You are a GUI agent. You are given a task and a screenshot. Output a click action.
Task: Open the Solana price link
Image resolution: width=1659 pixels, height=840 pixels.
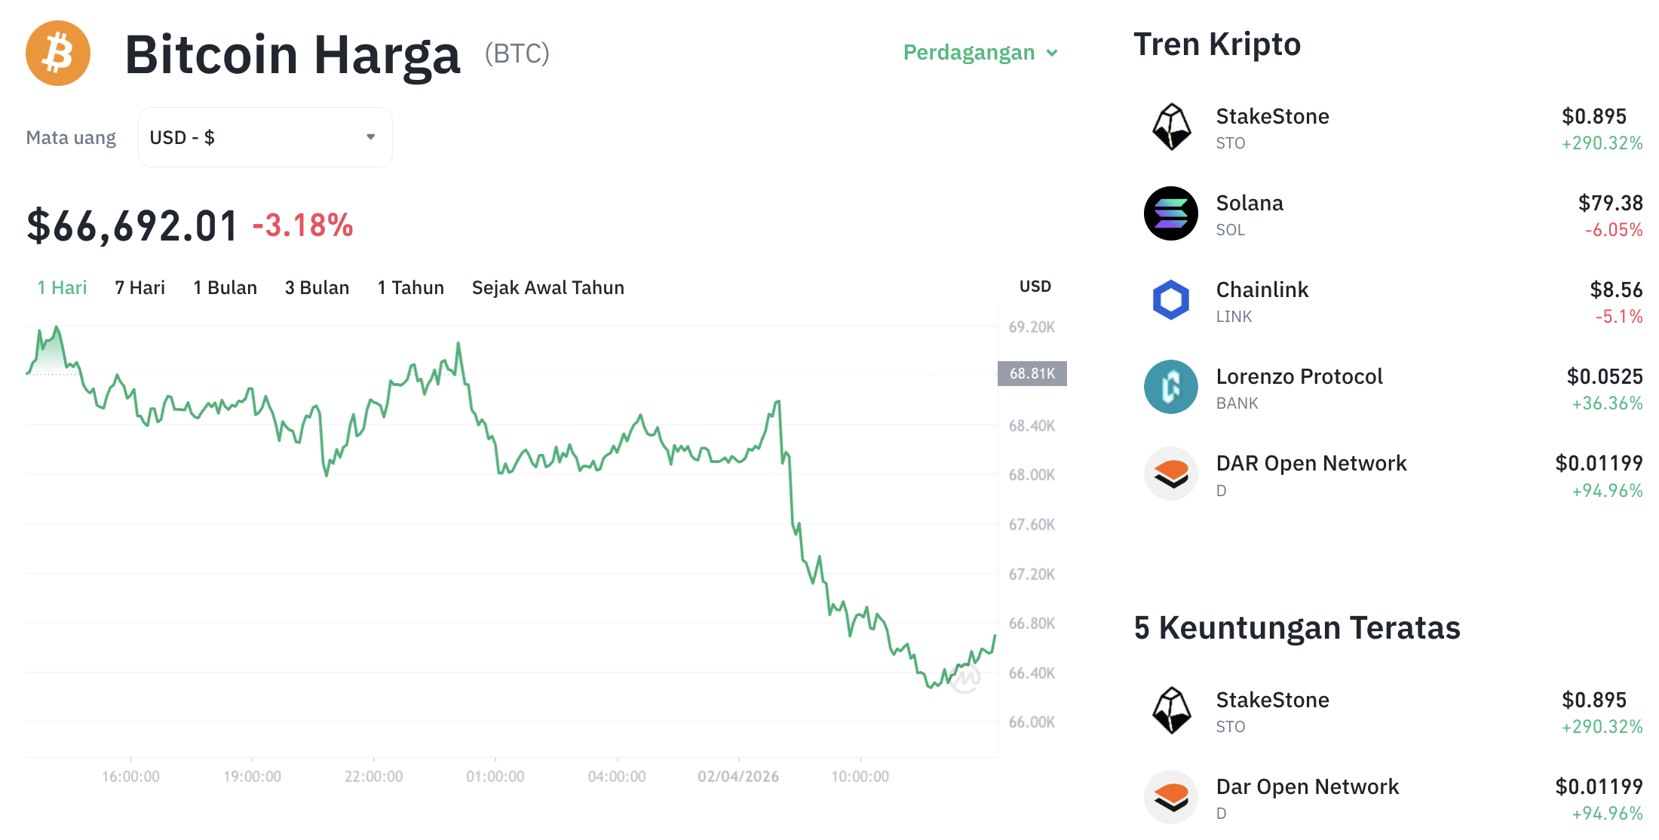(1248, 202)
